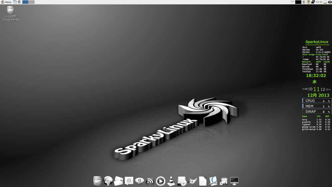Launch the disc burner drive dock icon

coord(182,181)
